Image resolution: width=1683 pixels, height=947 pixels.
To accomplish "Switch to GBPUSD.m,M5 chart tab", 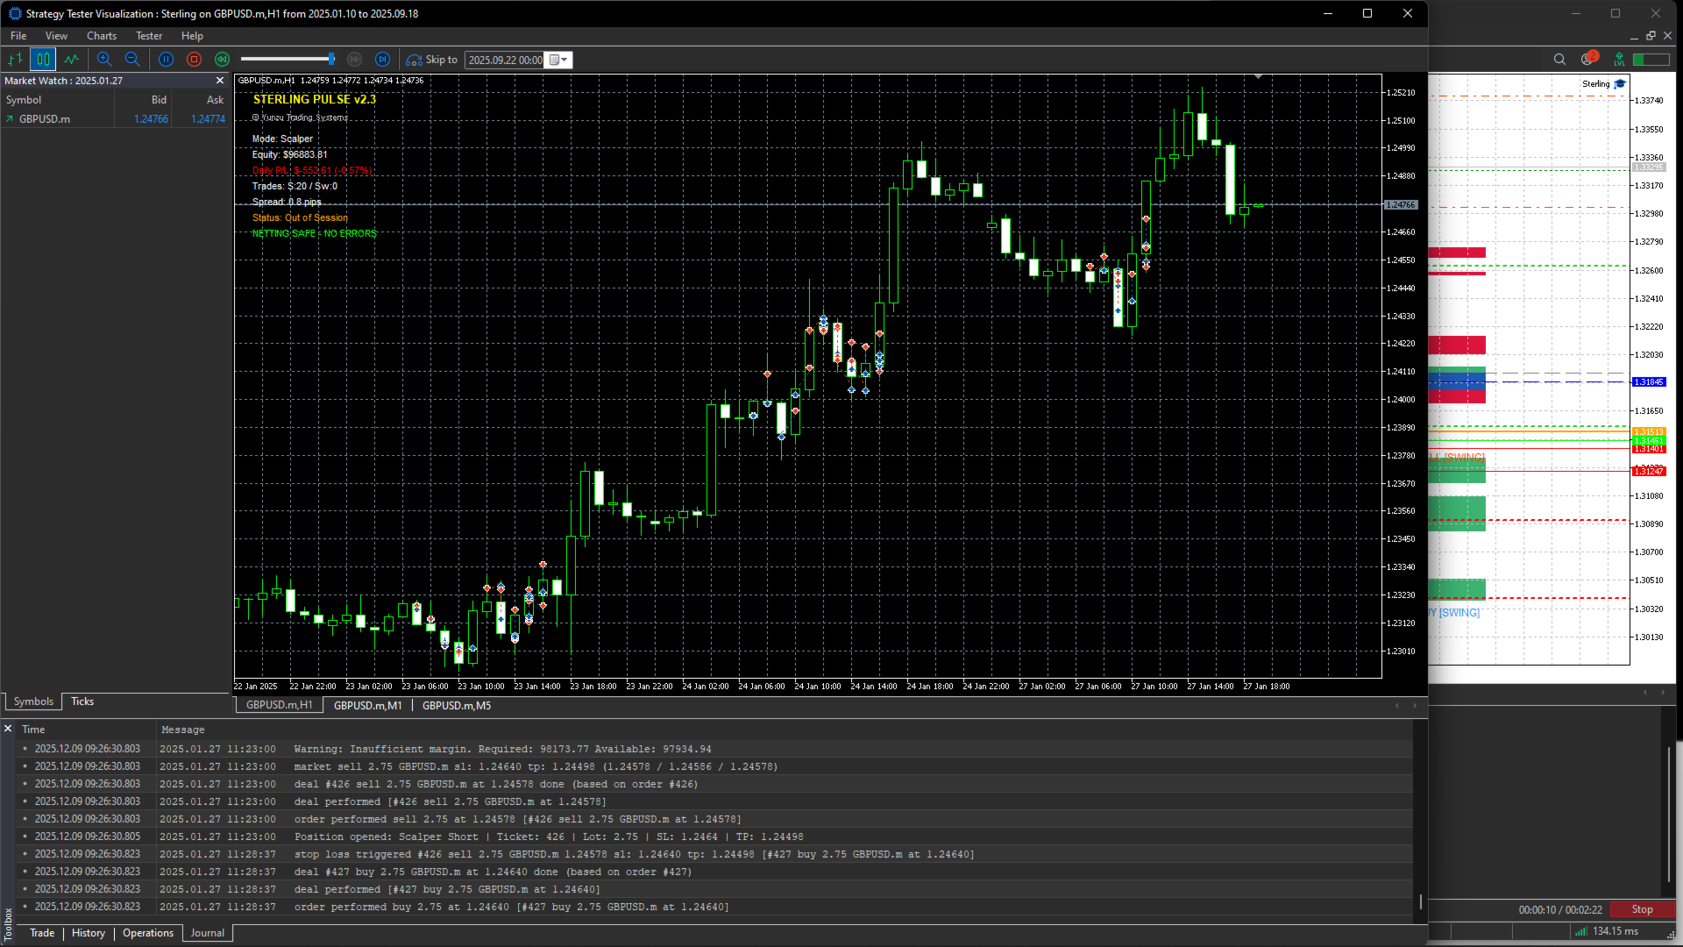I will (456, 706).
